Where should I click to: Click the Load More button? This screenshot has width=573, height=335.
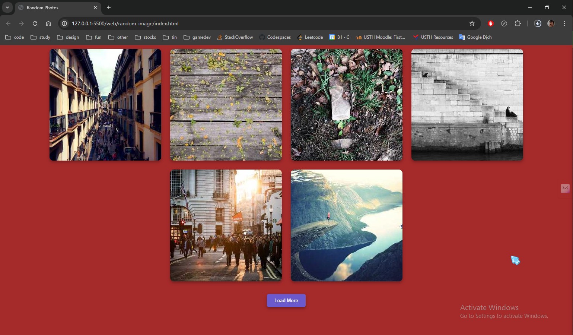point(286,300)
